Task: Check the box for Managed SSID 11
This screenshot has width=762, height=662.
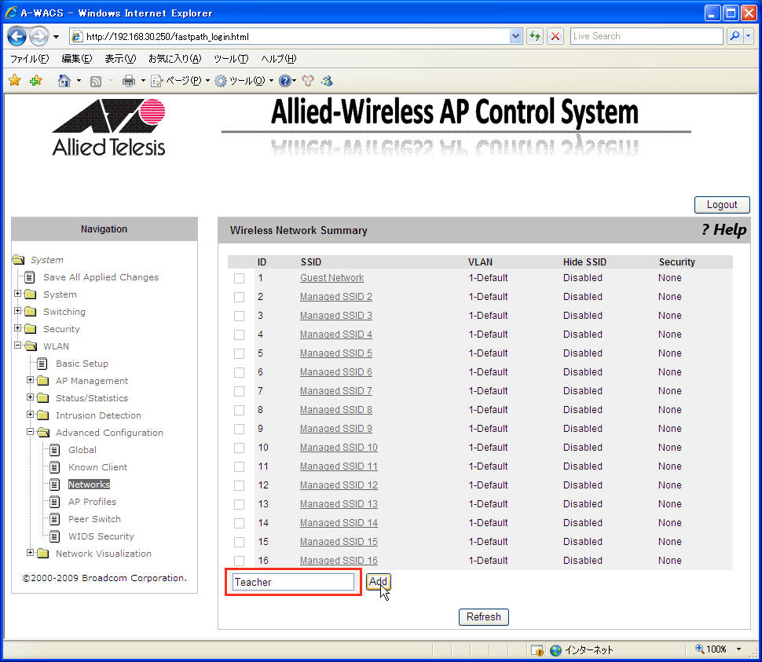Action: (x=239, y=466)
